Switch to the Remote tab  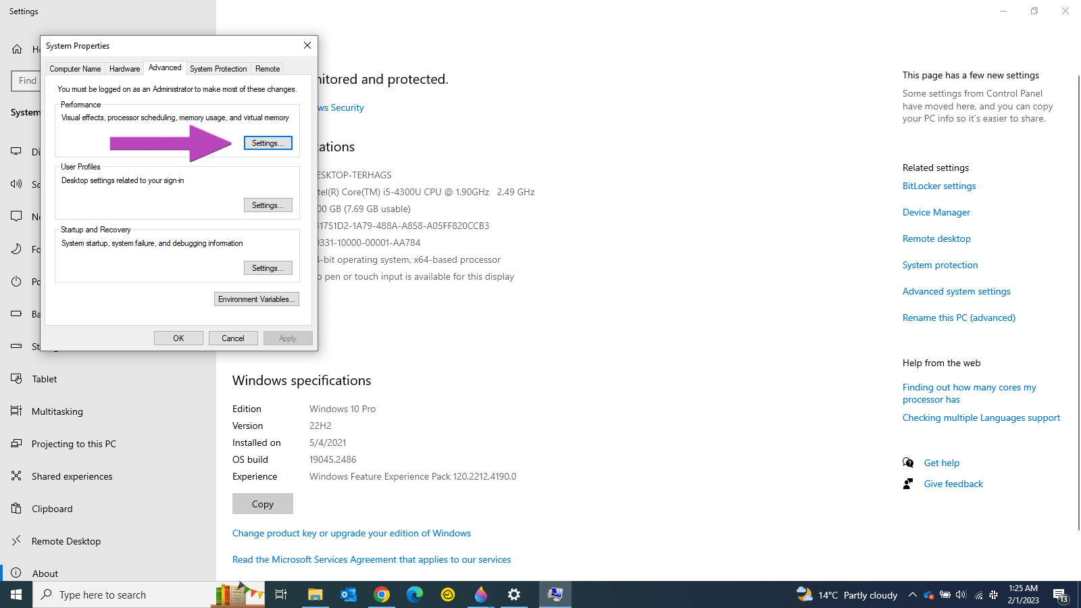(x=268, y=69)
